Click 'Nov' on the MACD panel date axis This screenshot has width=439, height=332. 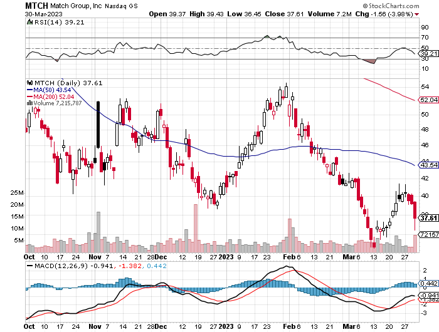pos(95,326)
